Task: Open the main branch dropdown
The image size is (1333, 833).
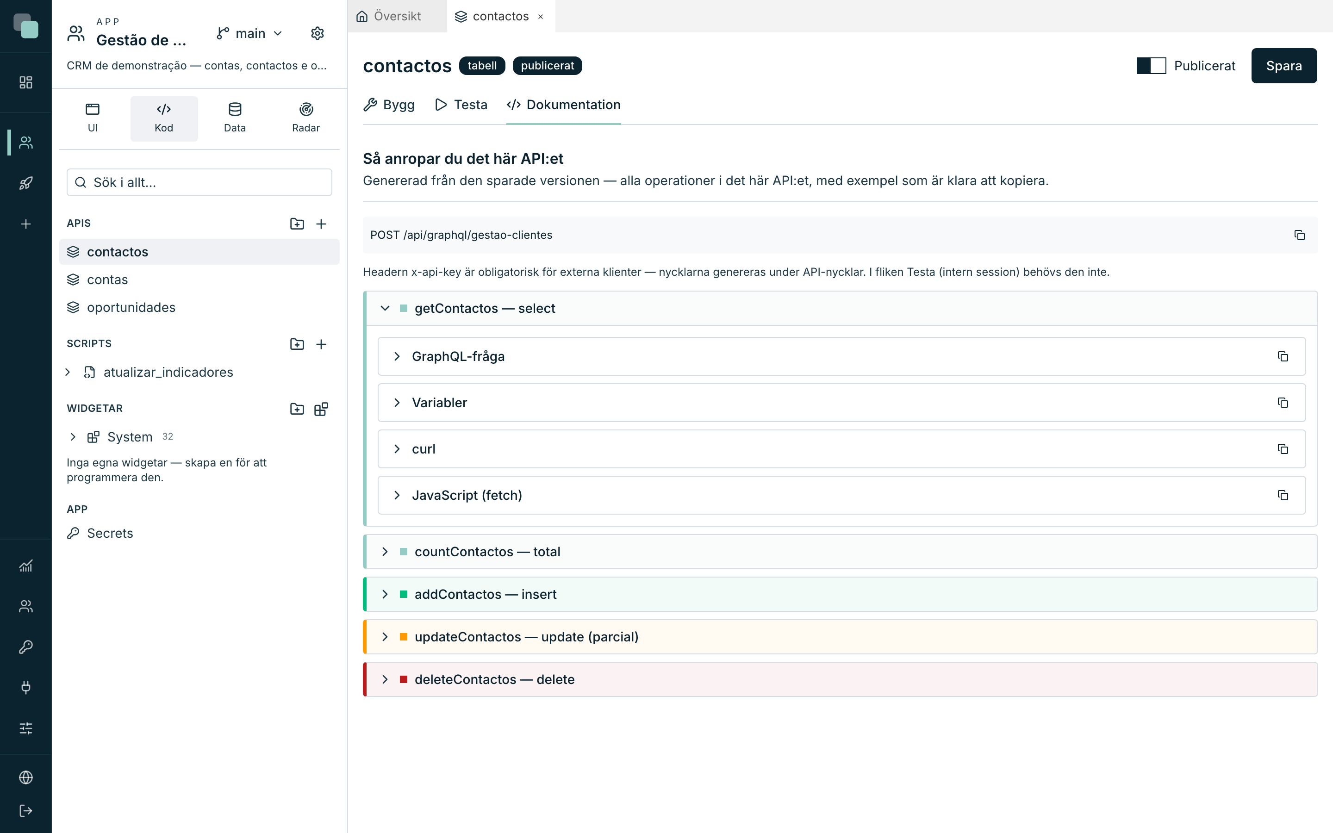Action: point(249,34)
